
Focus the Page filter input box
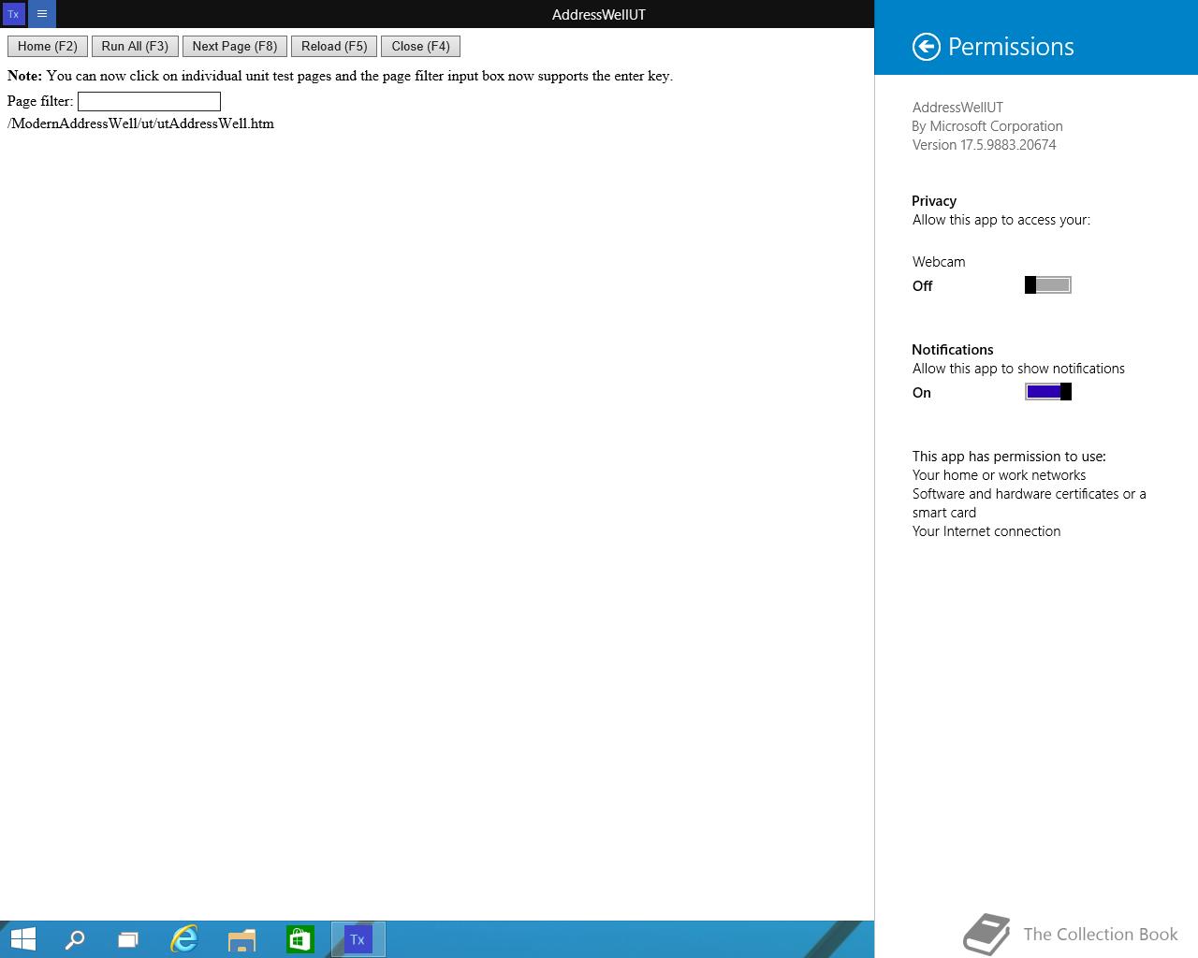pyautogui.click(x=149, y=101)
